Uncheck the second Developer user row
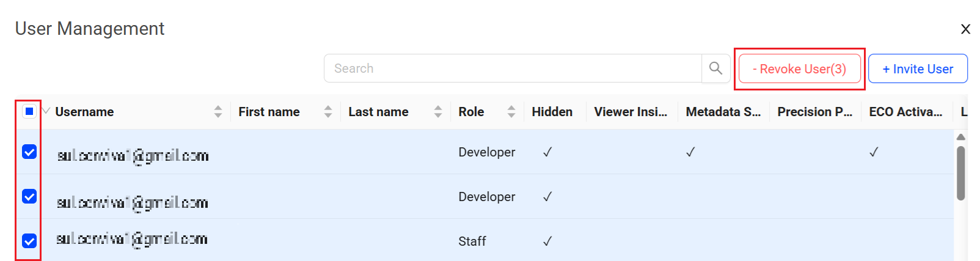Screen dimensions: 980x261 (29, 196)
